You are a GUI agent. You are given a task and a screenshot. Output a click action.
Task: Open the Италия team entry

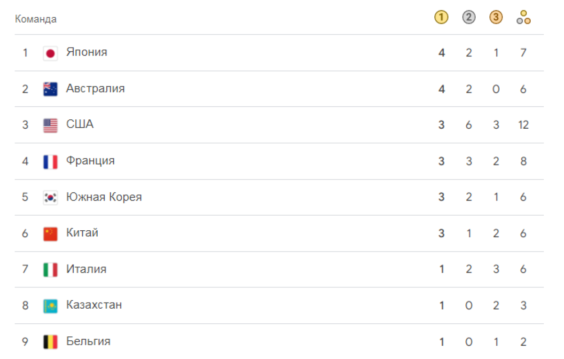[279, 269]
